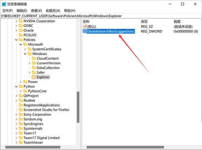202x150 pixels.
Task: Select the Explorer folder icon in tree
Action: 33,77
